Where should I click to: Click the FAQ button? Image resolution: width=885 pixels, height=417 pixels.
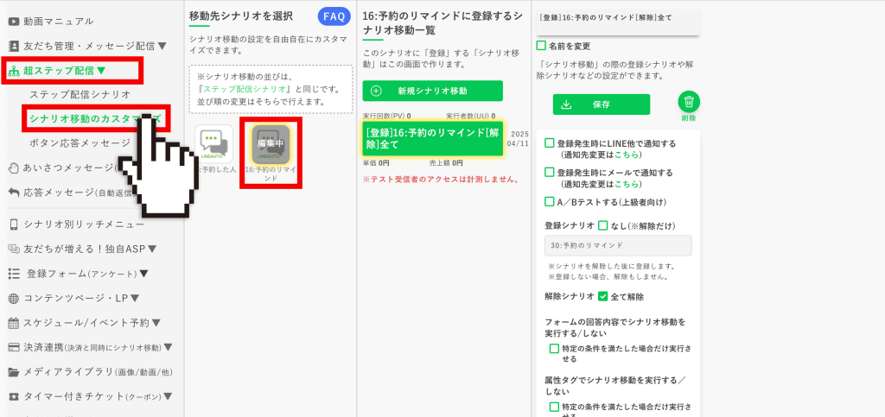tap(334, 16)
